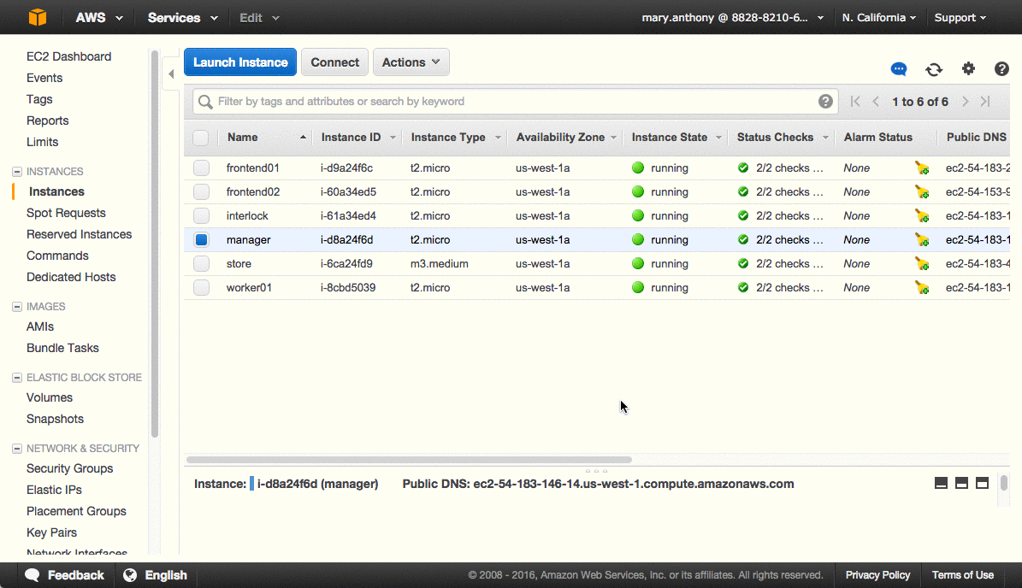Open the N. California region dropdown
The width and height of the screenshot is (1022, 588).
(x=878, y=18)
